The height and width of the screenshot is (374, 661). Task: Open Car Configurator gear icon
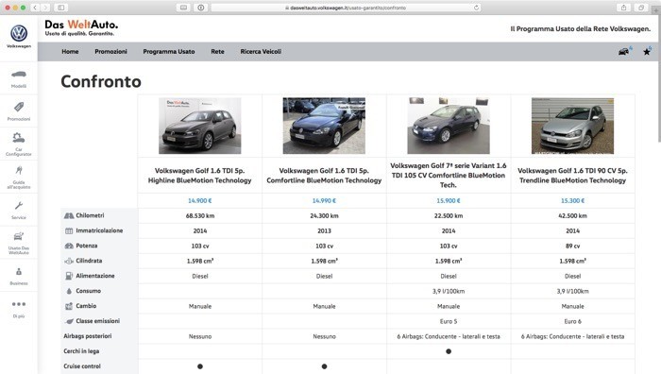[19, 138]
